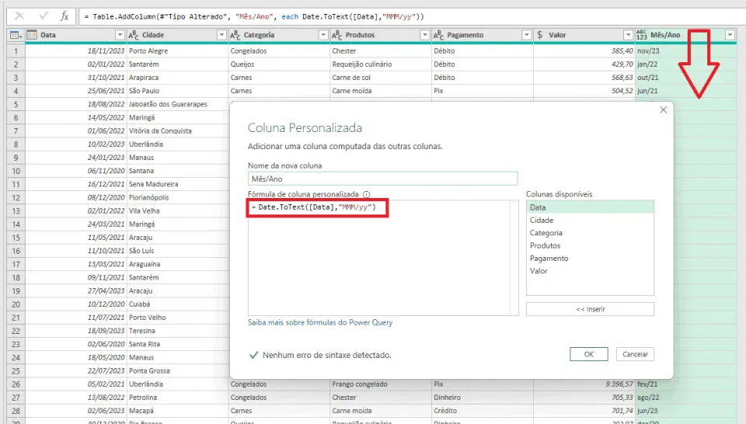Open Produtos column filter dropdown
746x424 pixels.
[x=425, y=35]
